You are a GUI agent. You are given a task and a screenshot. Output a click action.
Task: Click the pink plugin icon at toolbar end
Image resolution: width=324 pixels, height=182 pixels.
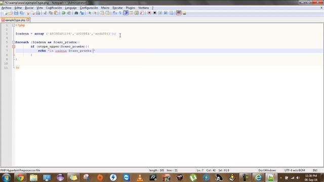(x=179, y=13)
